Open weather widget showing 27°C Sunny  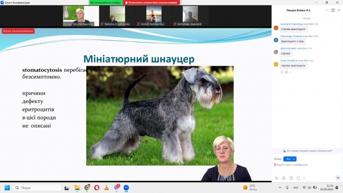(x=250, y=188)
